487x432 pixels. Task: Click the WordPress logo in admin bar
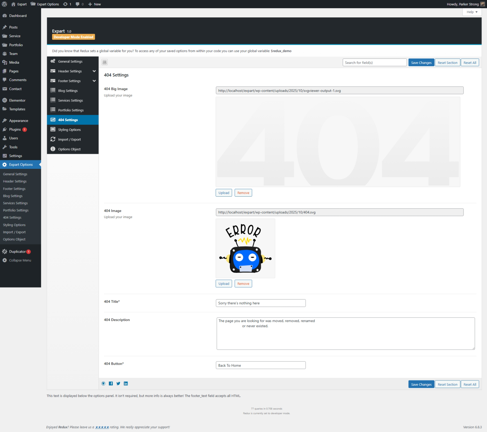click(x=5, y=4)
